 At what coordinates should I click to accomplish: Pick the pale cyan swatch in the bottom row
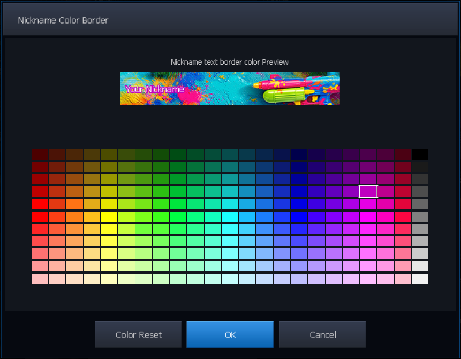pyautogui.click(x=230, y=278)
